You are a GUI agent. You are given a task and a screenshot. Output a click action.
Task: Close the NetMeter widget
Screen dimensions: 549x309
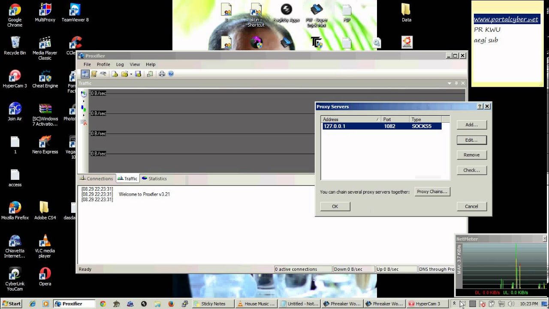[545, 239]
